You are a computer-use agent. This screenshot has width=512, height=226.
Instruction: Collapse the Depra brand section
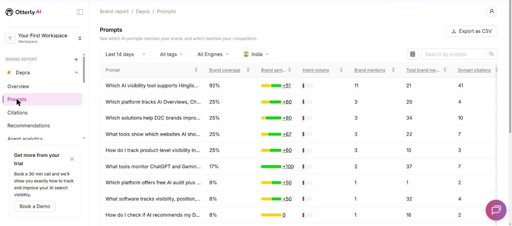point(76,73)
